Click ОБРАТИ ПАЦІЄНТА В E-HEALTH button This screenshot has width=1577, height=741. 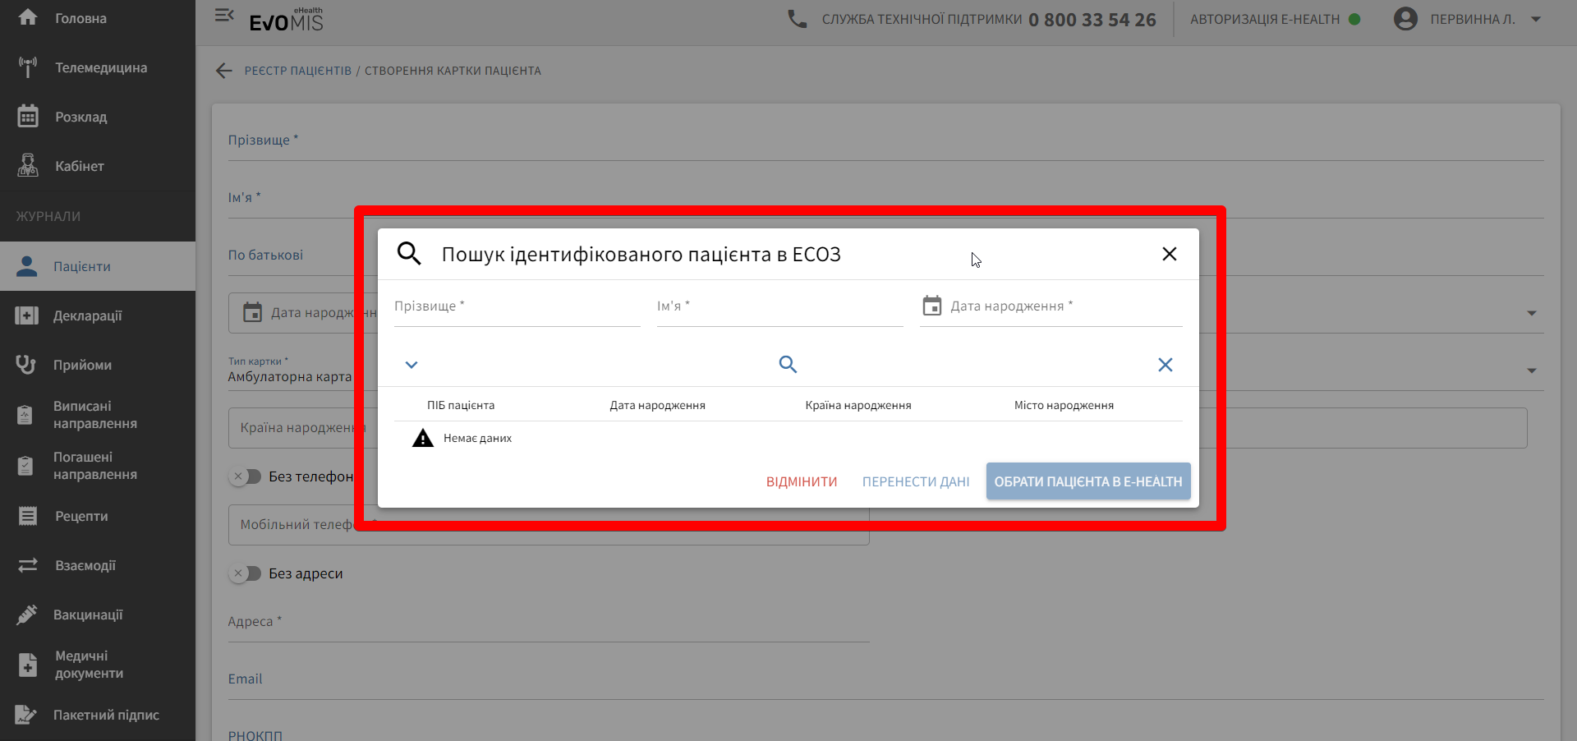[1087, 481]
